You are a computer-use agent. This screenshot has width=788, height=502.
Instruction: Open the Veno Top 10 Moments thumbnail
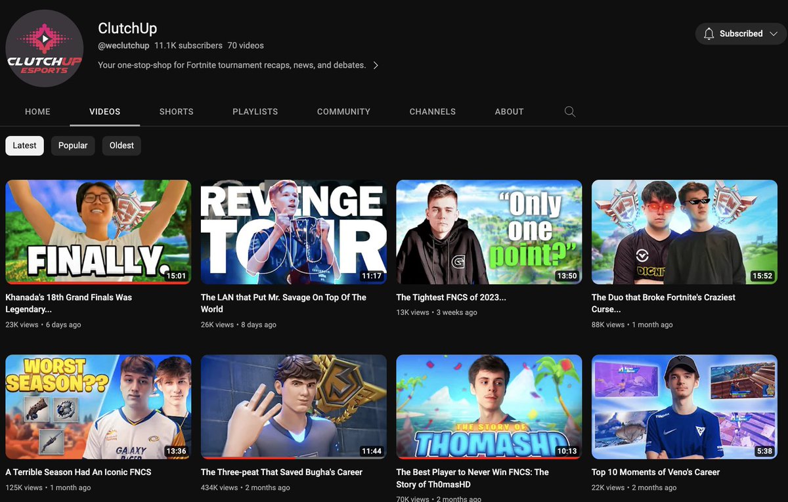pos(684,407)
